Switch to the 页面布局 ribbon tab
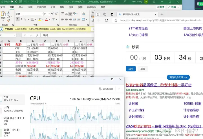Image resolution: width=203 pixels, height=139 pixels. click(x=41, y=7)
